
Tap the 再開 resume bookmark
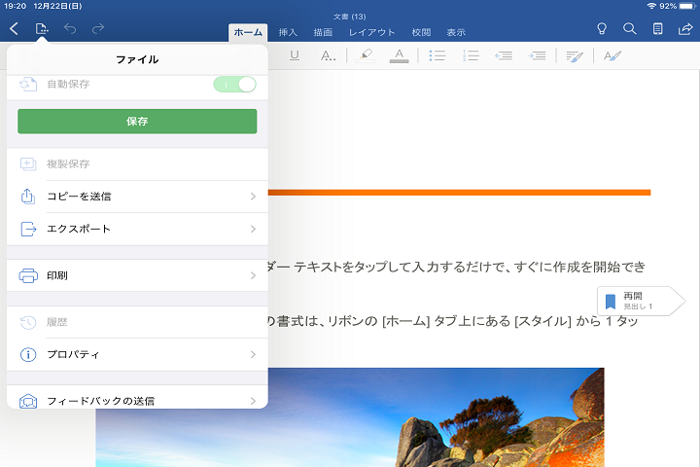[x=641, y=301]
